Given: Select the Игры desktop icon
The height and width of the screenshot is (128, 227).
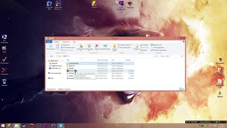Looking at the screenshot, I should pyautogui.click(x=4, y=49).
